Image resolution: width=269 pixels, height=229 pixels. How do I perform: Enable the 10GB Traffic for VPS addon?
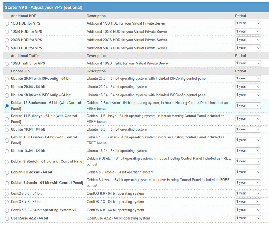click(x=7, y=63)
